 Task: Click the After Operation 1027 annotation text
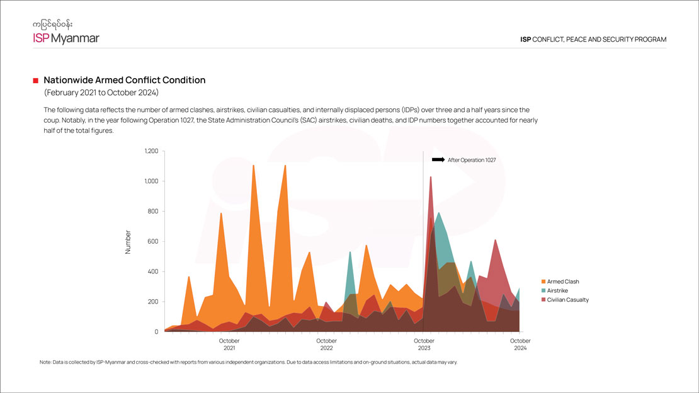pos(472,160)
